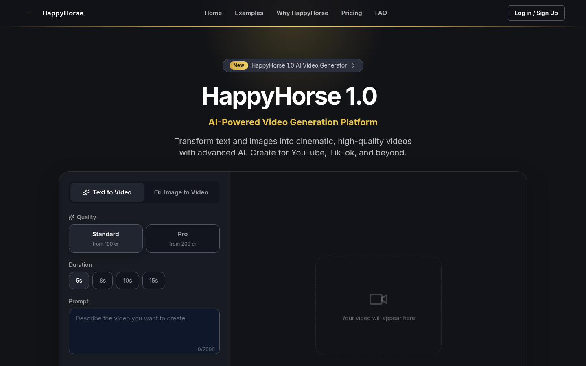Select the Standard quality option
The height and width of the screenshot is (366, 586).
106,238
